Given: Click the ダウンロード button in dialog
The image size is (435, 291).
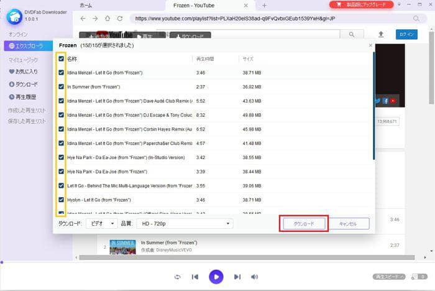Looking at the screenshot, I should click(304, 223).
